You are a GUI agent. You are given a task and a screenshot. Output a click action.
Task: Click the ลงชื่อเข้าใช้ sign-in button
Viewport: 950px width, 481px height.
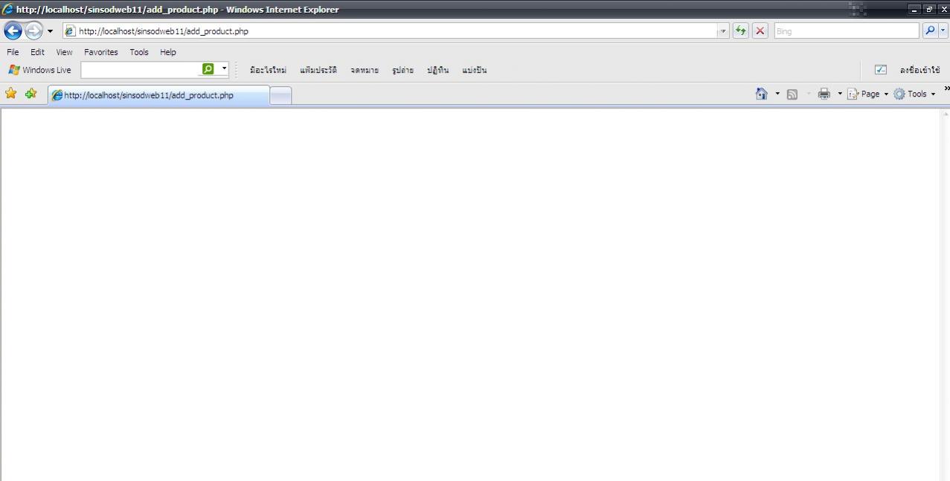point(919,70)
